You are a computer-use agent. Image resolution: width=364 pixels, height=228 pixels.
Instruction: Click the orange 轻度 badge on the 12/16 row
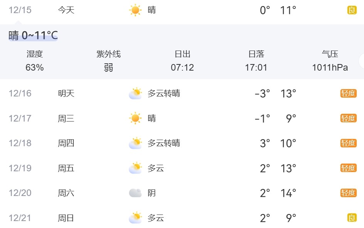pos(348,93)
